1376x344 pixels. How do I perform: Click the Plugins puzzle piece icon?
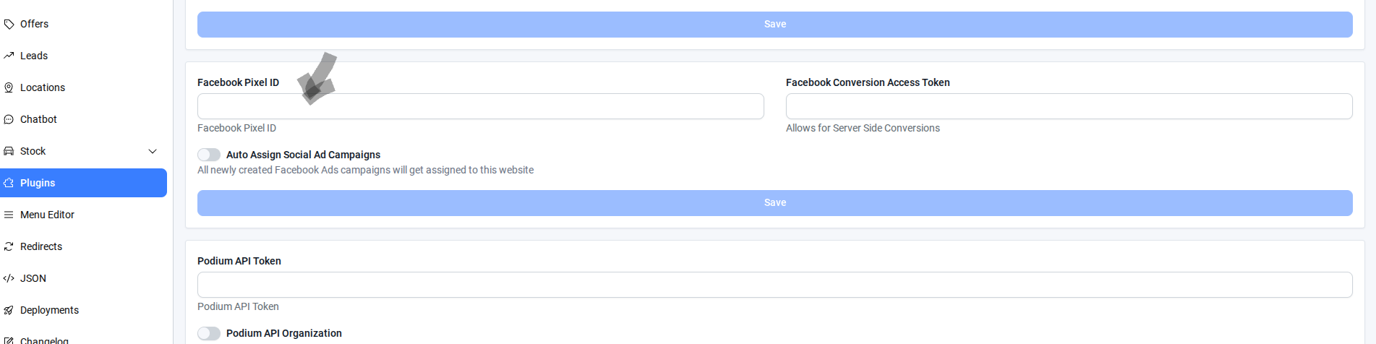click(9, 183)
